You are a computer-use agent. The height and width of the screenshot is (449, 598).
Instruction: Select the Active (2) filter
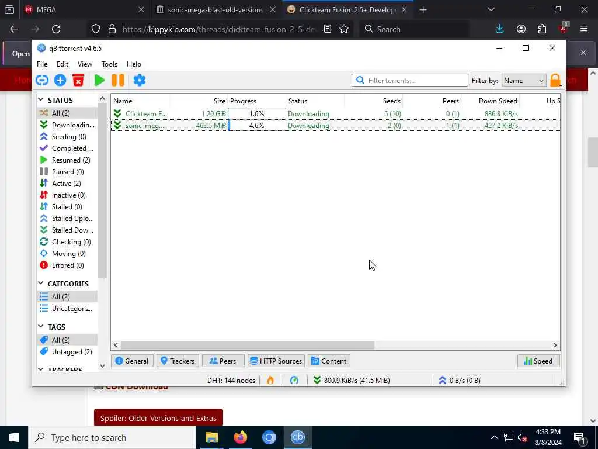coord(67,183)
